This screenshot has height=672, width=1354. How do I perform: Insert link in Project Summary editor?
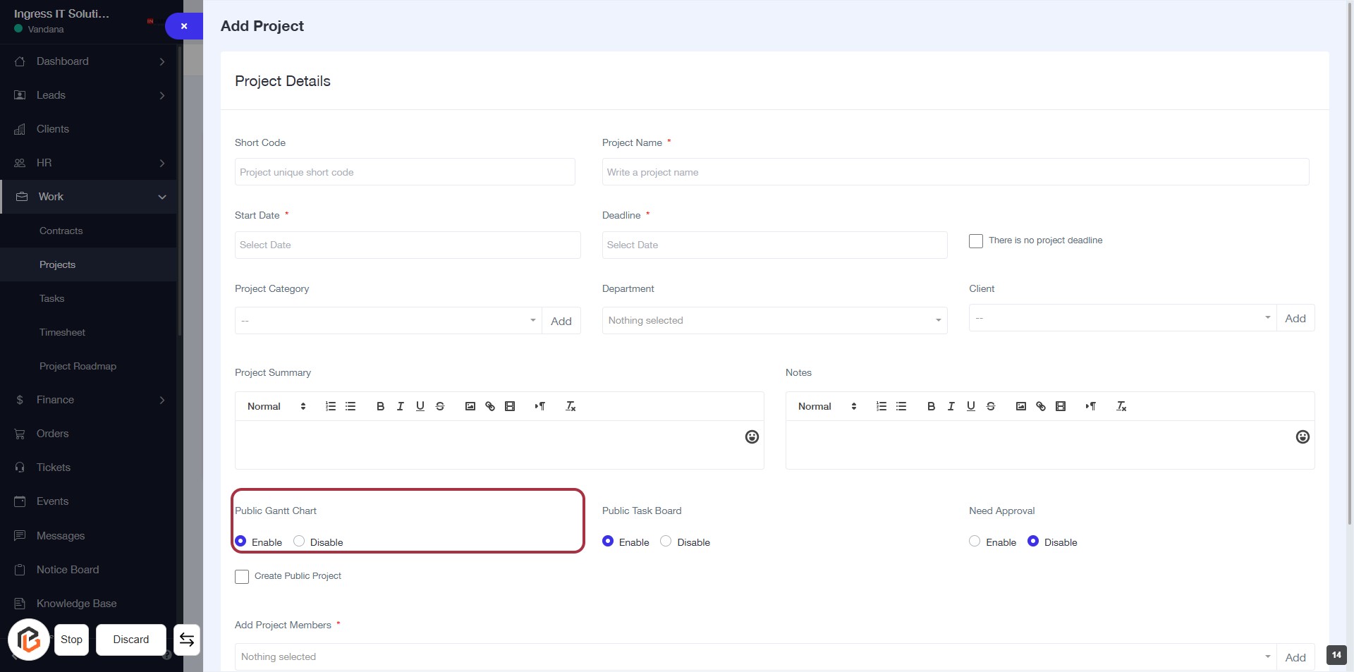tap(490, 406)
